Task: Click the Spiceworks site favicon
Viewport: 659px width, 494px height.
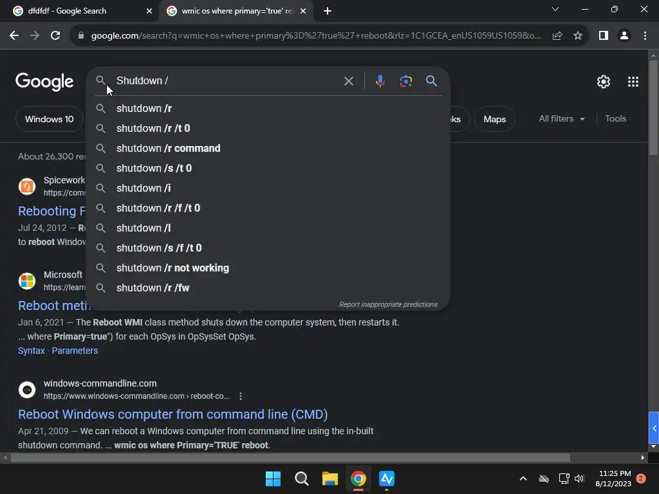Action: (27, 187)
